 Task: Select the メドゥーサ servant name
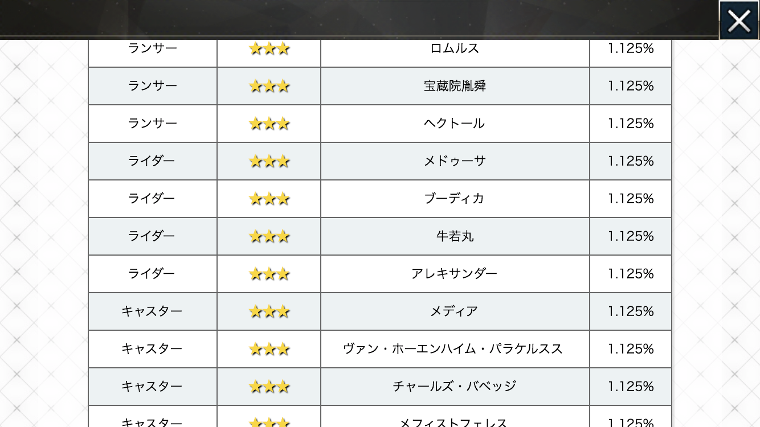coord(455,161)
